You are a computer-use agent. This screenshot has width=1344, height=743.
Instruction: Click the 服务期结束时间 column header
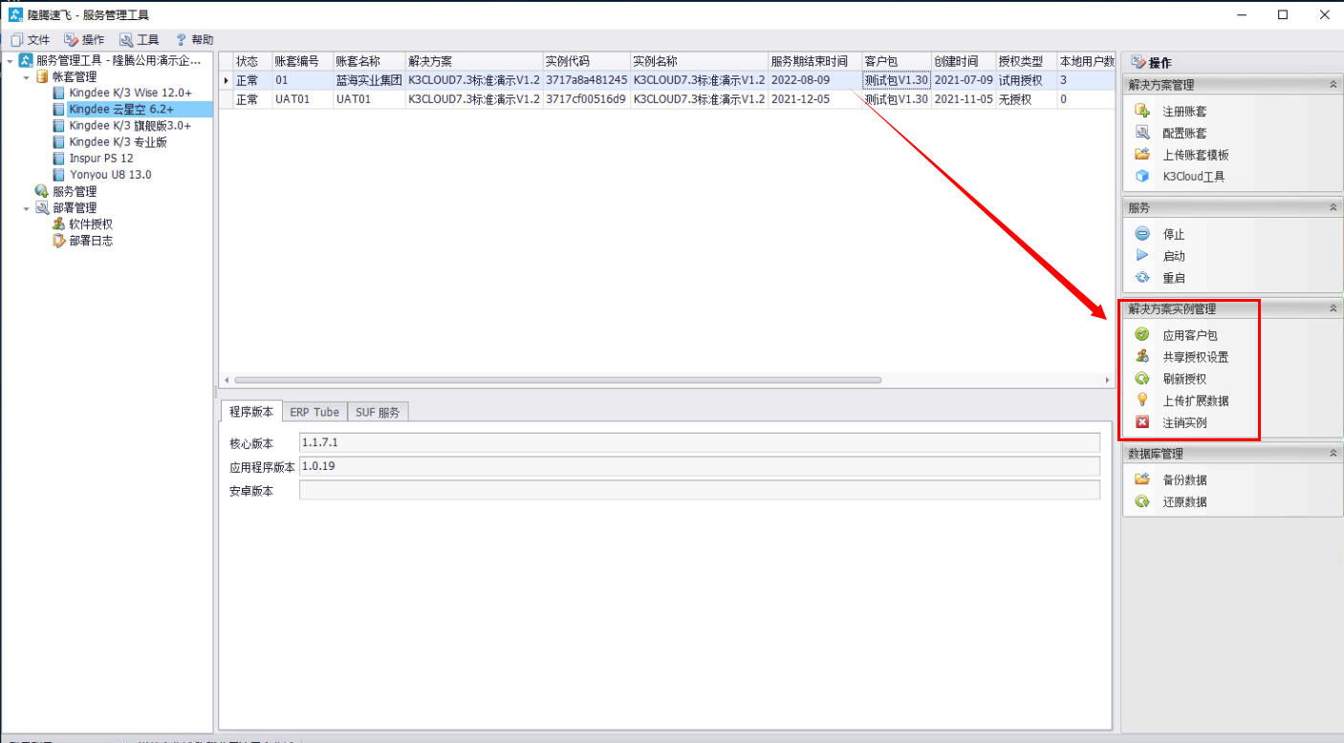click(x=814, y=61)
